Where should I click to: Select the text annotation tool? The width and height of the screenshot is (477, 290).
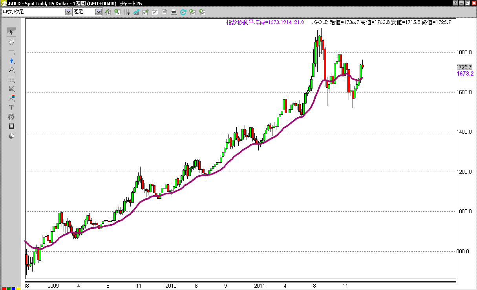point(11,107)
